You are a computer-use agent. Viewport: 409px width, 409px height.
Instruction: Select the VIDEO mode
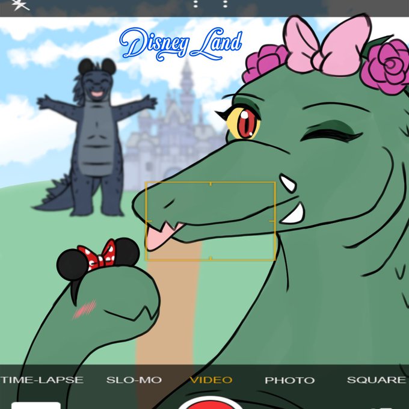pyautogui.click(x=211, y=380)
